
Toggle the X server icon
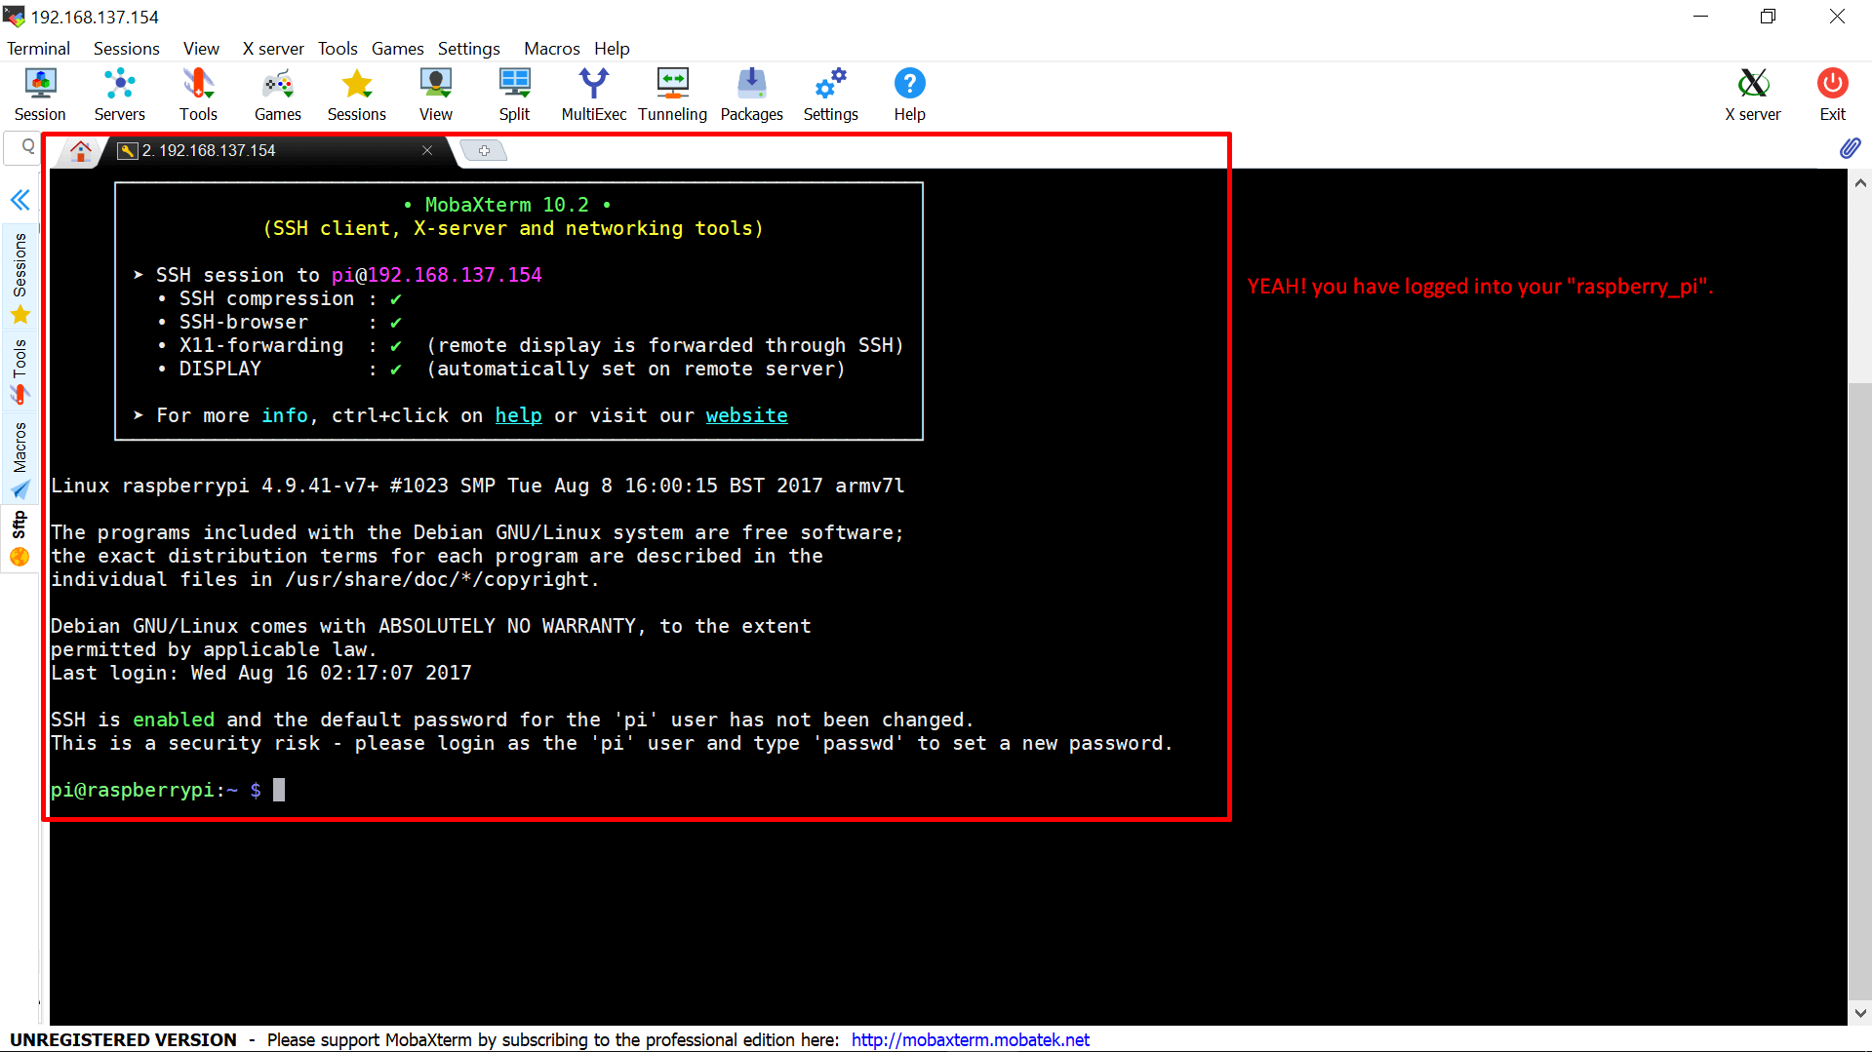1752,95
